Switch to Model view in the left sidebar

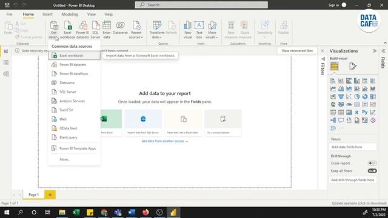coord(6,74)
